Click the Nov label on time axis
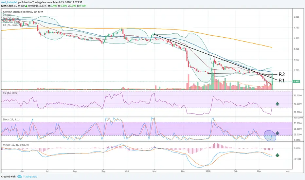305x180 pixels. [x=154, y=171]
